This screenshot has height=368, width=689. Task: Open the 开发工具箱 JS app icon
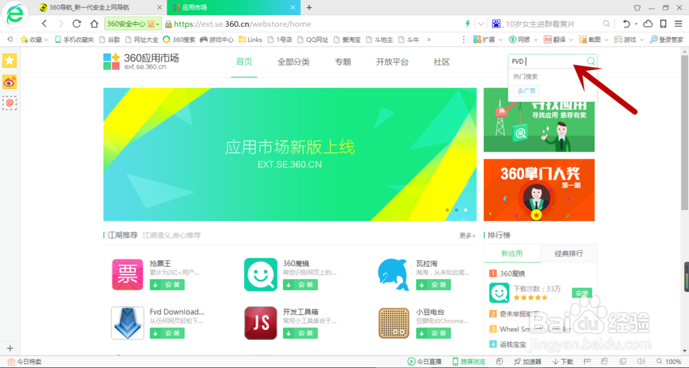(x=260, y=323)
